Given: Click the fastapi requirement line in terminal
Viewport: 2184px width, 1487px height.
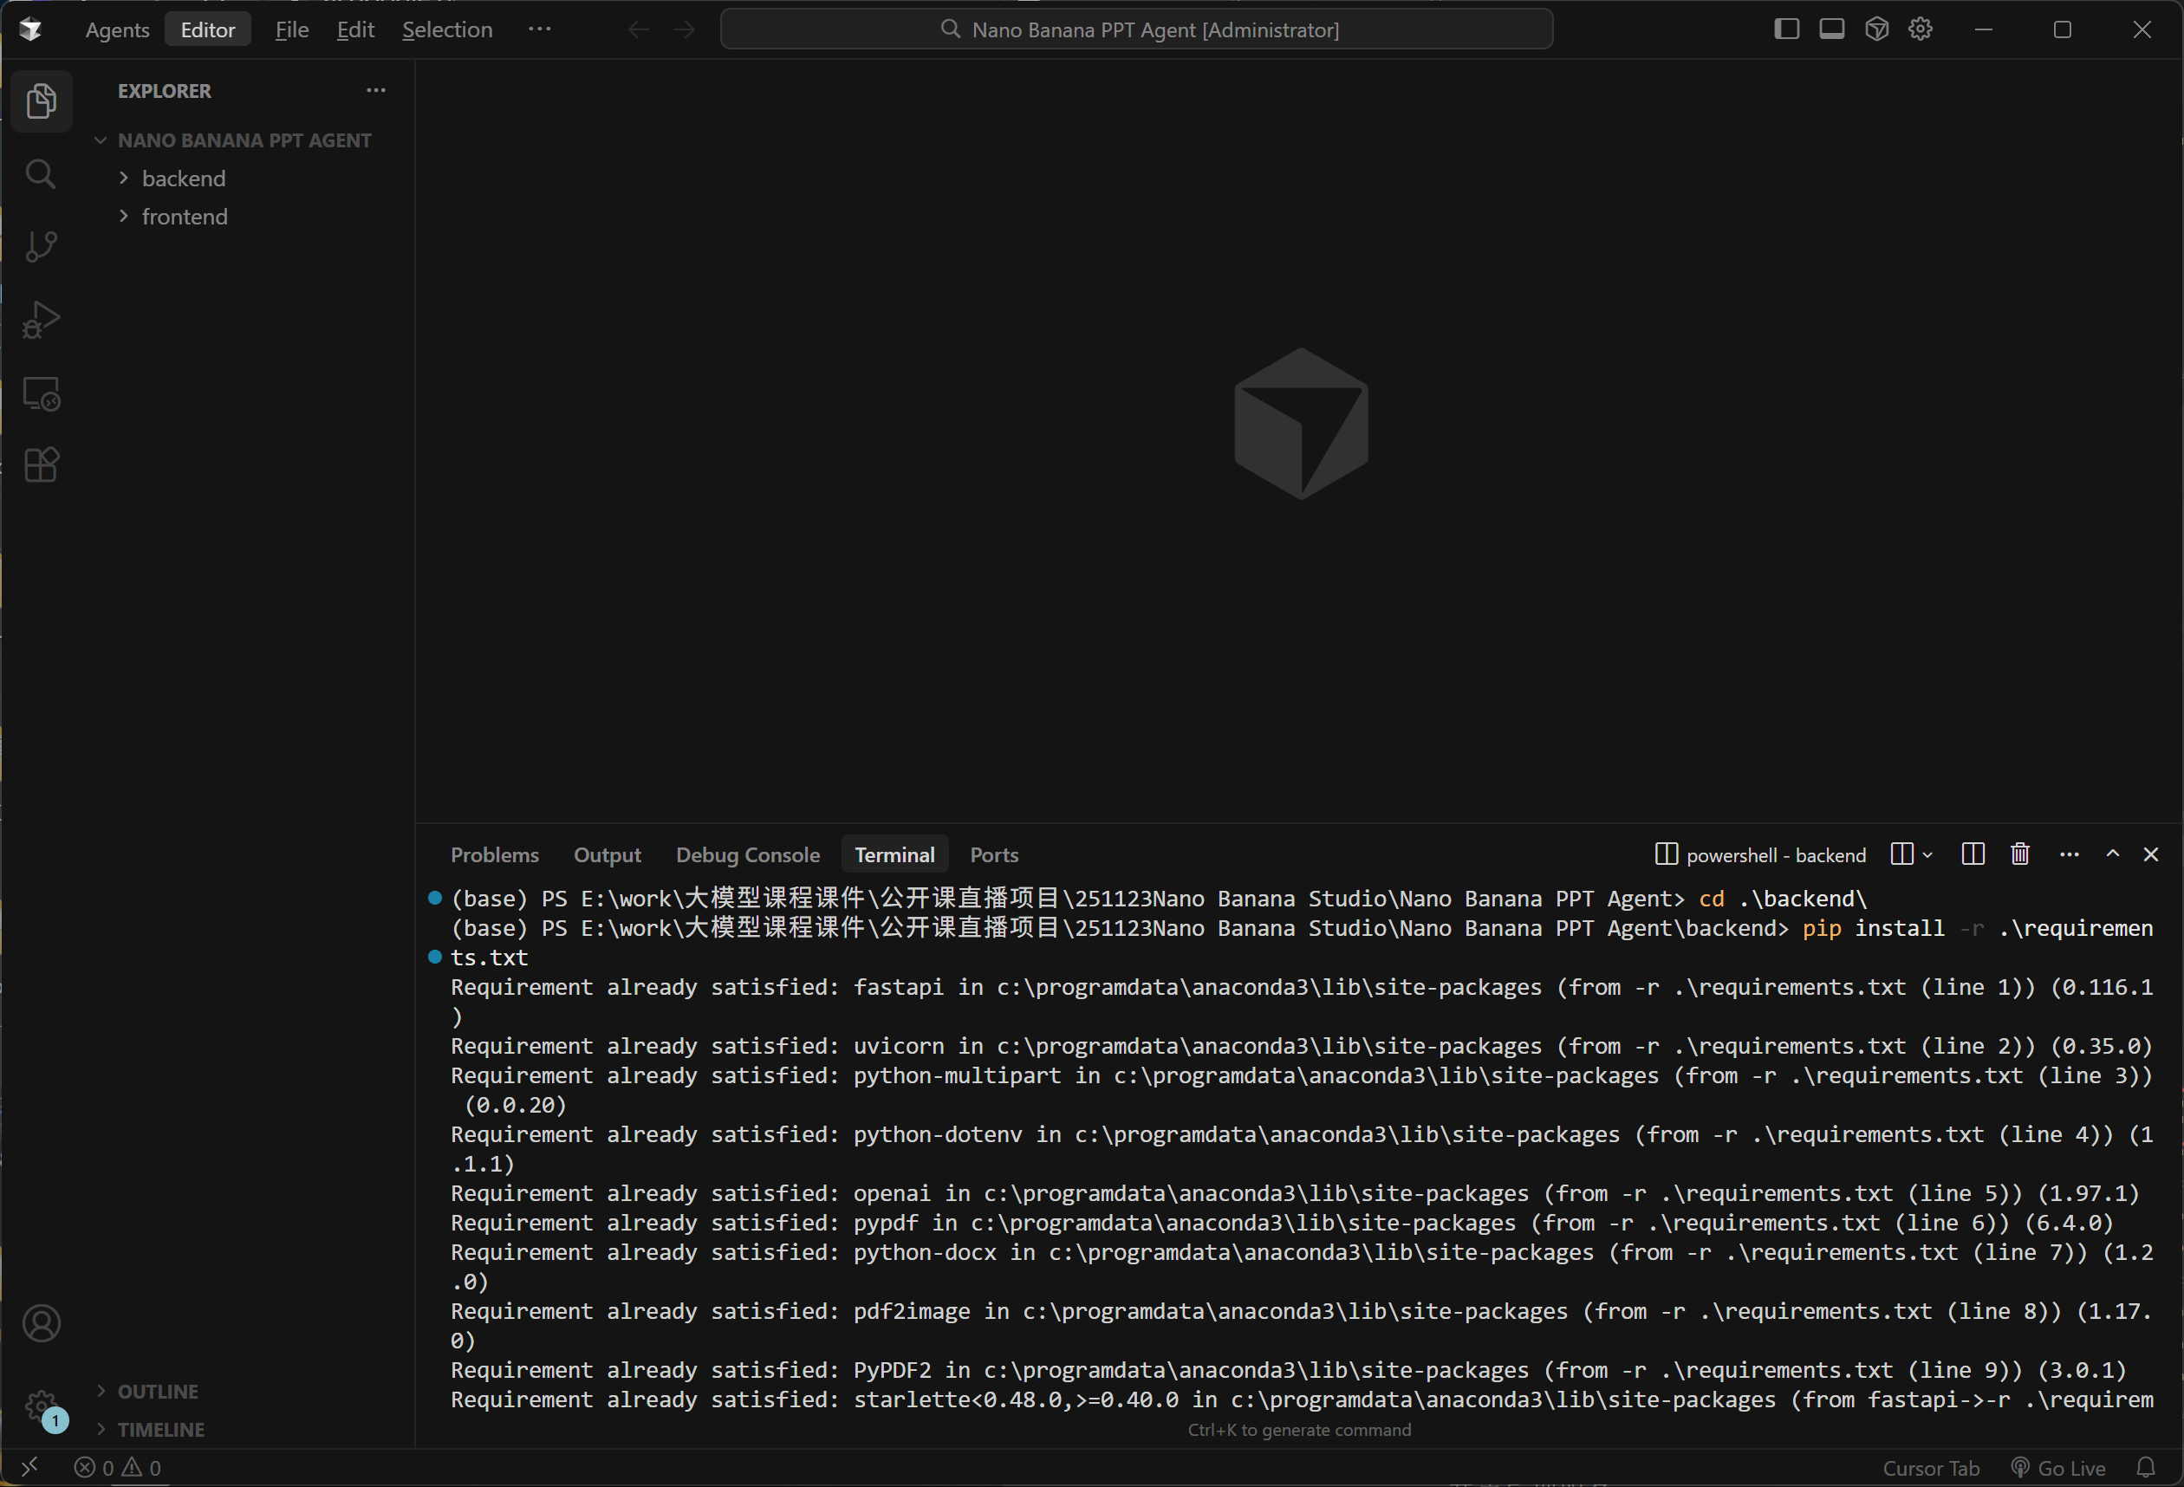Looking at the screenshot, I should pyautogui.click(x=1302, y=1002).
